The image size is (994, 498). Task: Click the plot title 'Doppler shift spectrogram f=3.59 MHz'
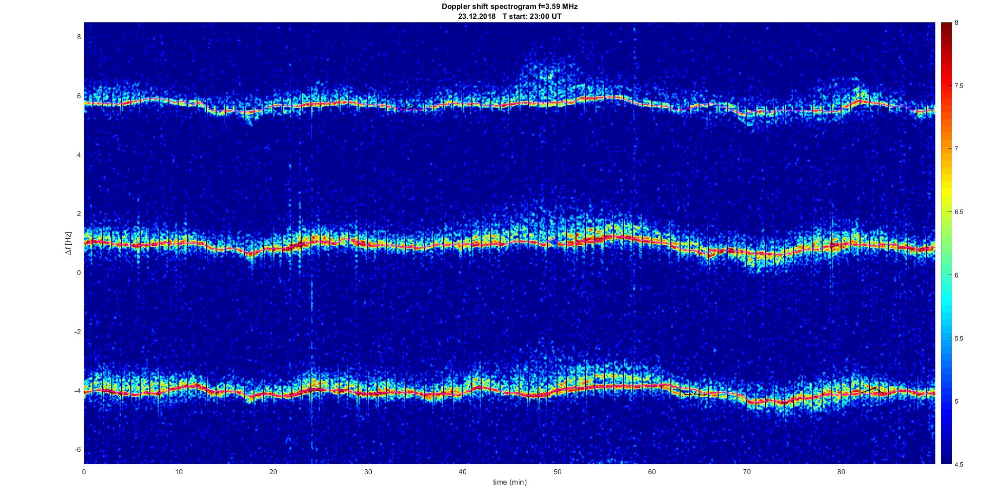click(509, 7)
